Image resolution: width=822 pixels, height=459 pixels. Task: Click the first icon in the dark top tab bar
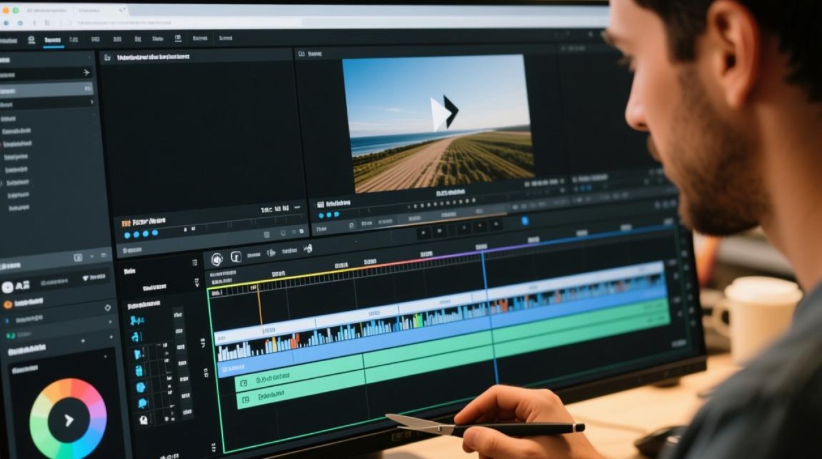click(31, 40)
